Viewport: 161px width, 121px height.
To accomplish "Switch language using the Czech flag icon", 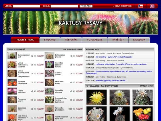I will 141,6.
